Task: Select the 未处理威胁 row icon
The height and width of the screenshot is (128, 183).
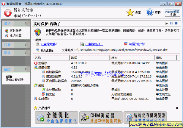Action: click(x=44, y=90)
